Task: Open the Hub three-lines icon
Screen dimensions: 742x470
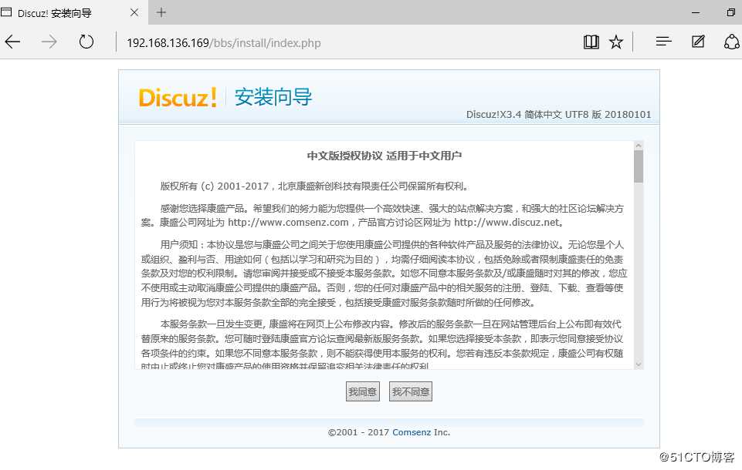Action: tap(663, 42)
